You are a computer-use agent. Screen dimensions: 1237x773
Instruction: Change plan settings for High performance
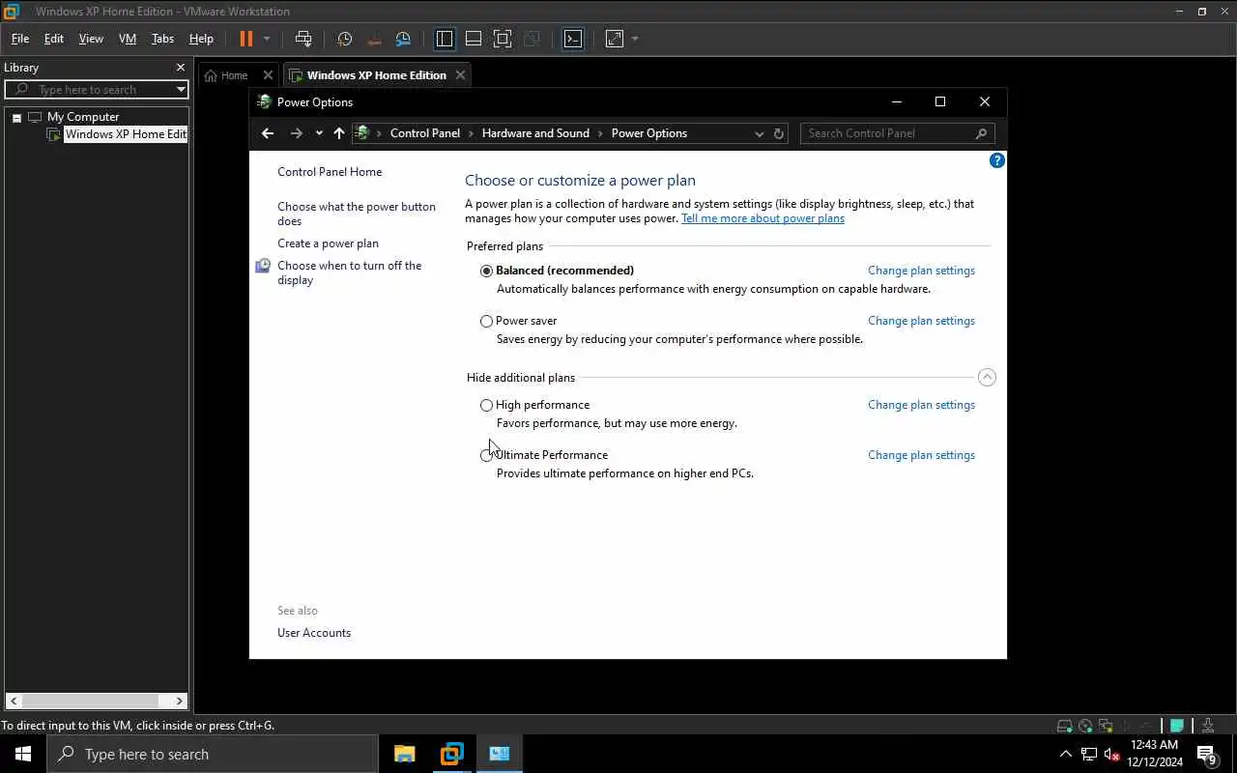(x=921, y=405)
